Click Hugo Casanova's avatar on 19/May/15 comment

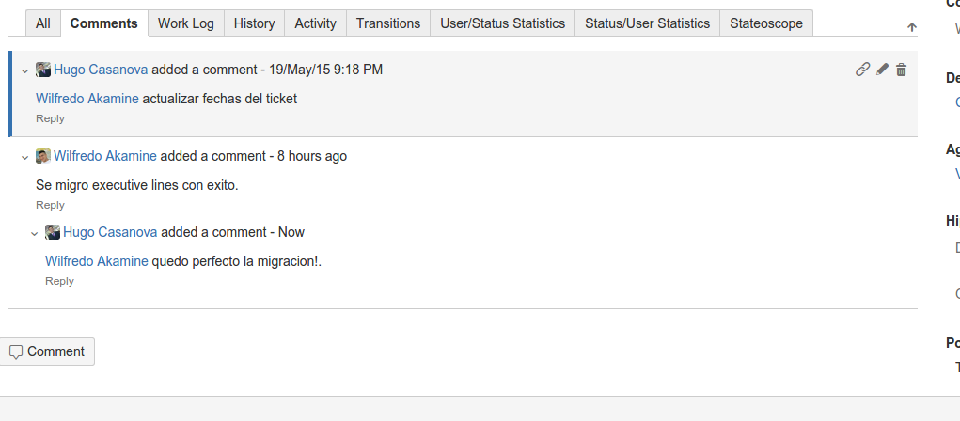click(43, 70)
